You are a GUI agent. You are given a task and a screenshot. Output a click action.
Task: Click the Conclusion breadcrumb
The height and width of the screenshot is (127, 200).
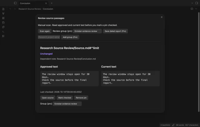tap(48, 9)
